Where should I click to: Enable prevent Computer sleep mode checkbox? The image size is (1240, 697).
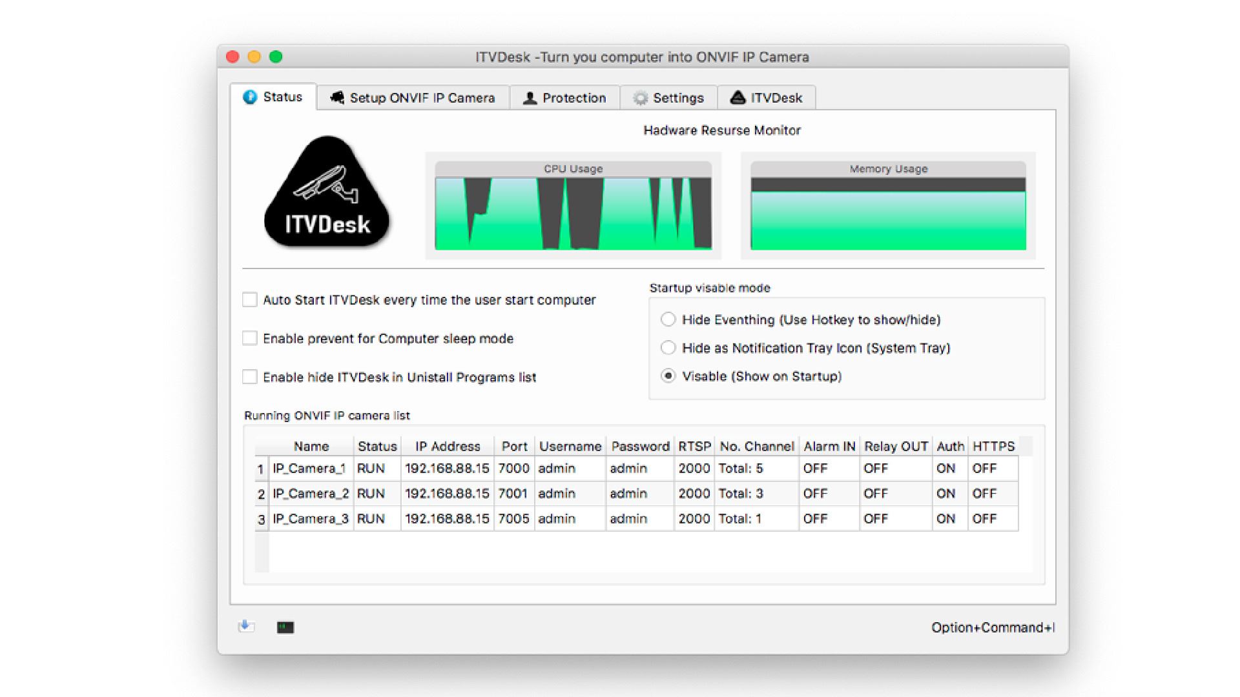point(250,338)
